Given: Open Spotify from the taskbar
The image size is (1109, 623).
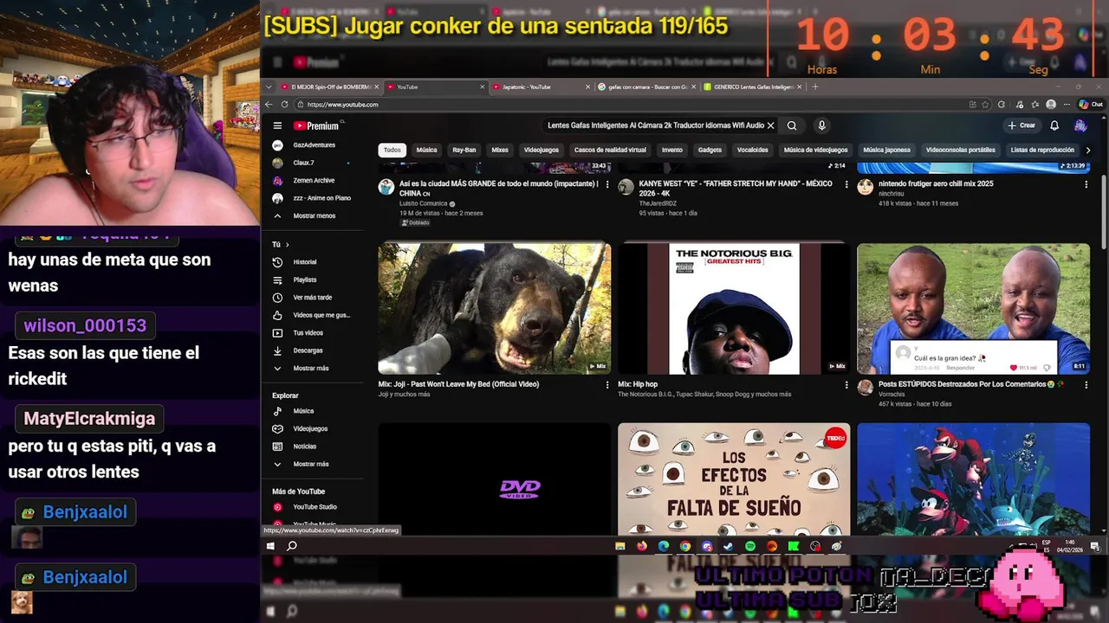Looking at the screenshot, I should (750, 546).
